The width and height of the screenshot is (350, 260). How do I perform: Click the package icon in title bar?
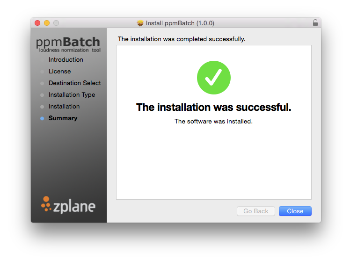click(140, 23)
